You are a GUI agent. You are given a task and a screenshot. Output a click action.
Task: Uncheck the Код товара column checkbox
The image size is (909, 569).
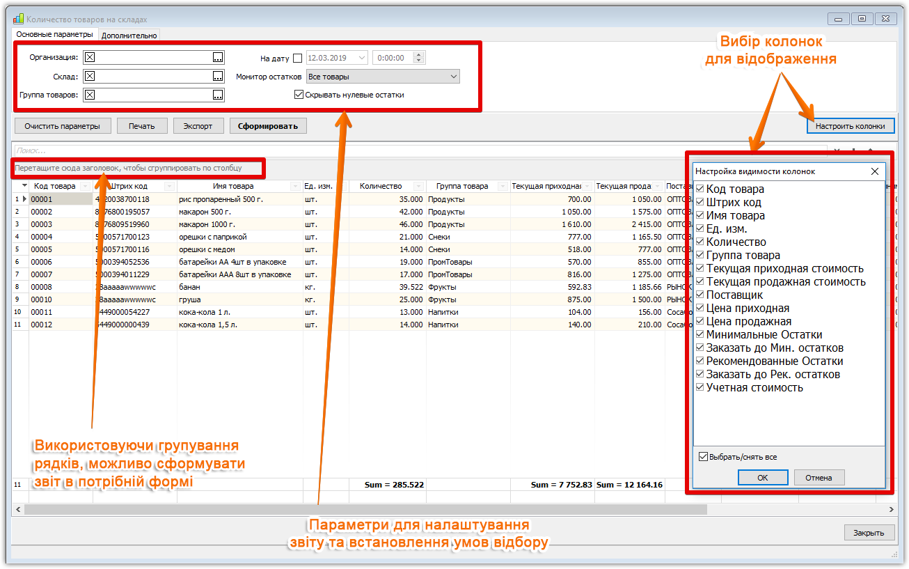coord(700,189)
